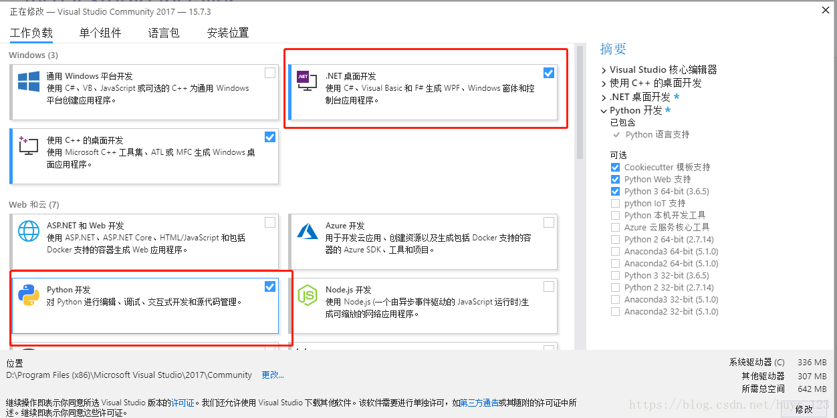The image size is (837, 418).
Task: Enable Anaconda2 32-bit (5.1.0) option
Action: click(615, 311)
